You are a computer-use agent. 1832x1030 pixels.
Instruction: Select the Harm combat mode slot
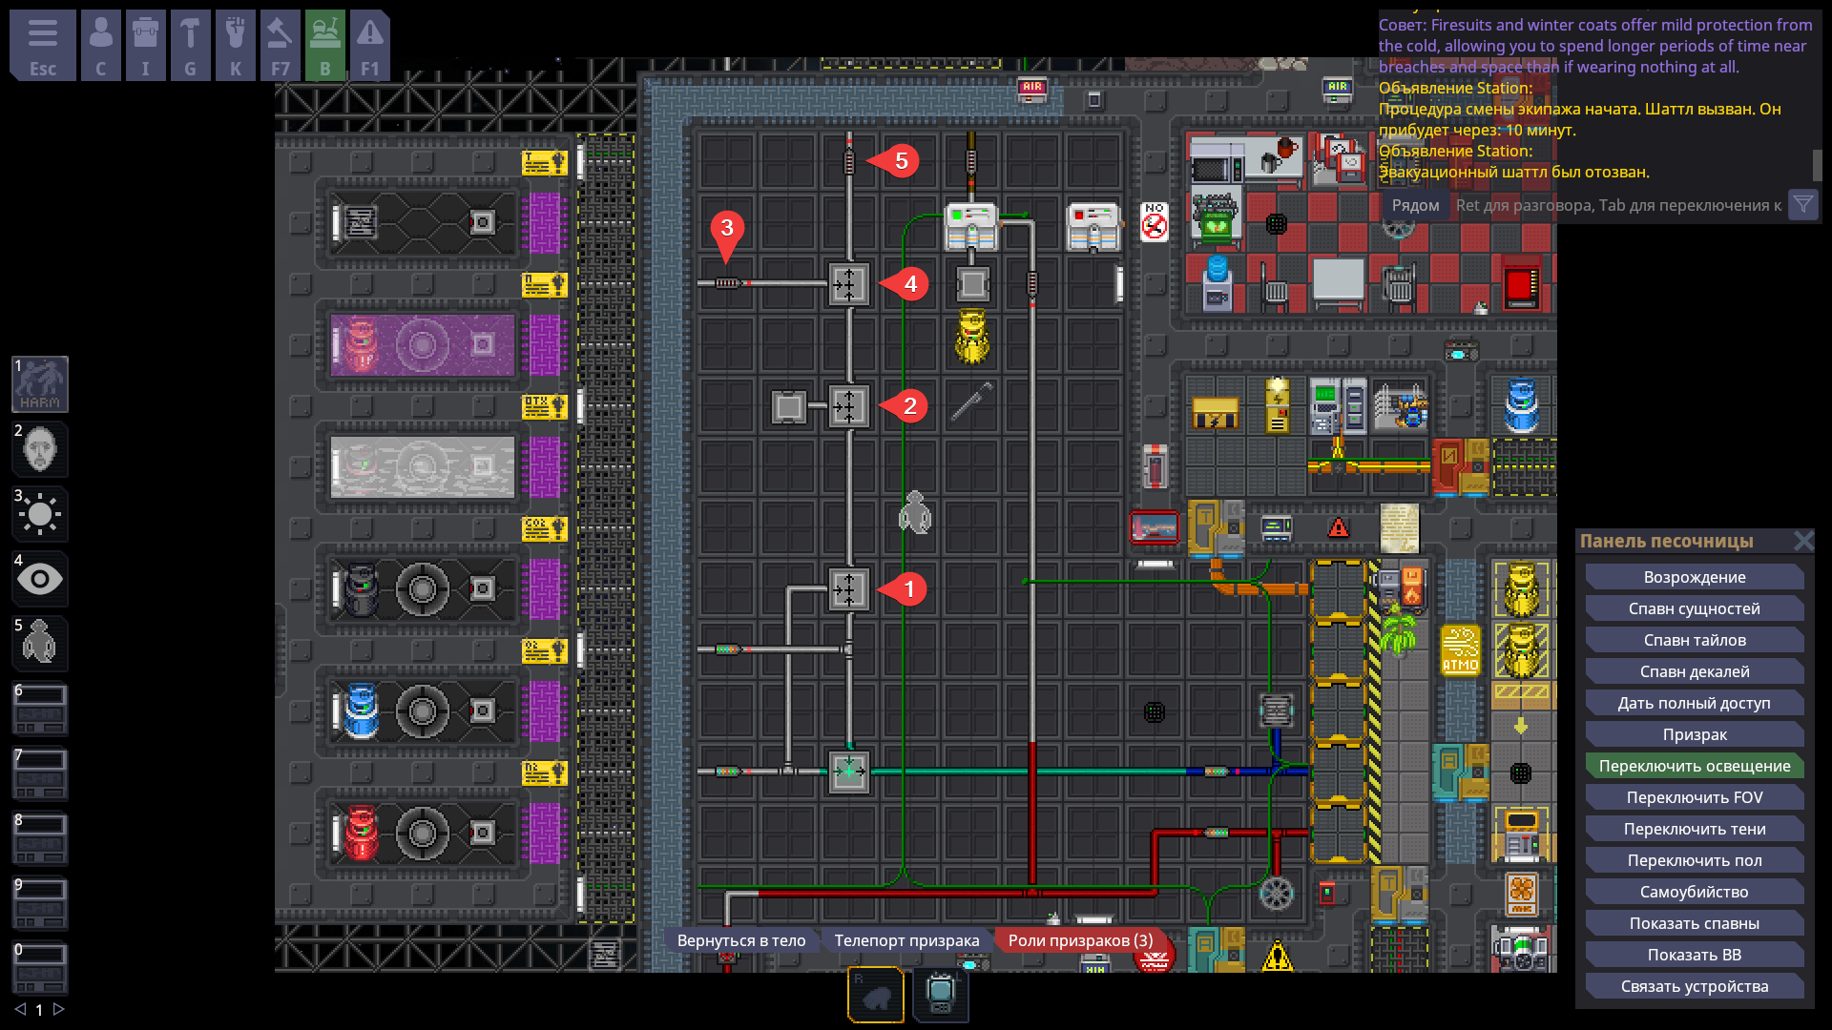[x=40, y=384]
